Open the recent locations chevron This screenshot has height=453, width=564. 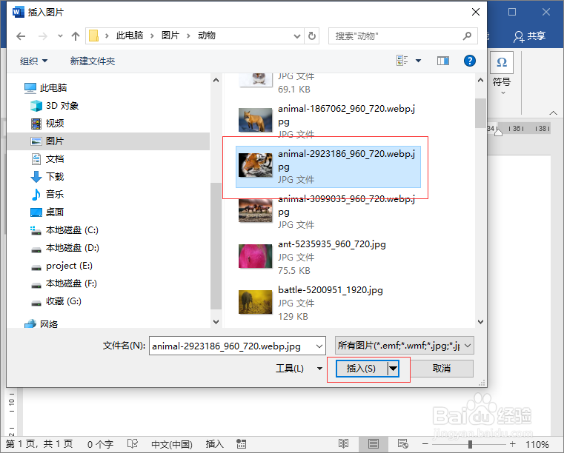60,36
